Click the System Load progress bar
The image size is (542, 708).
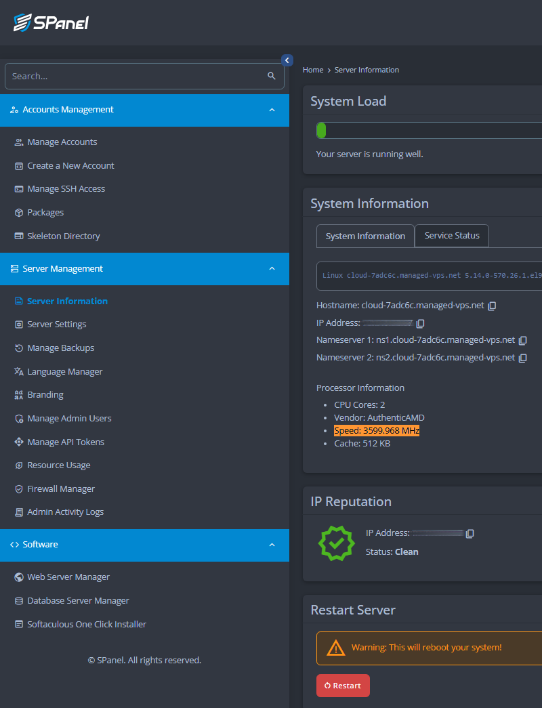pyautogui.click(x=429, y=131)
